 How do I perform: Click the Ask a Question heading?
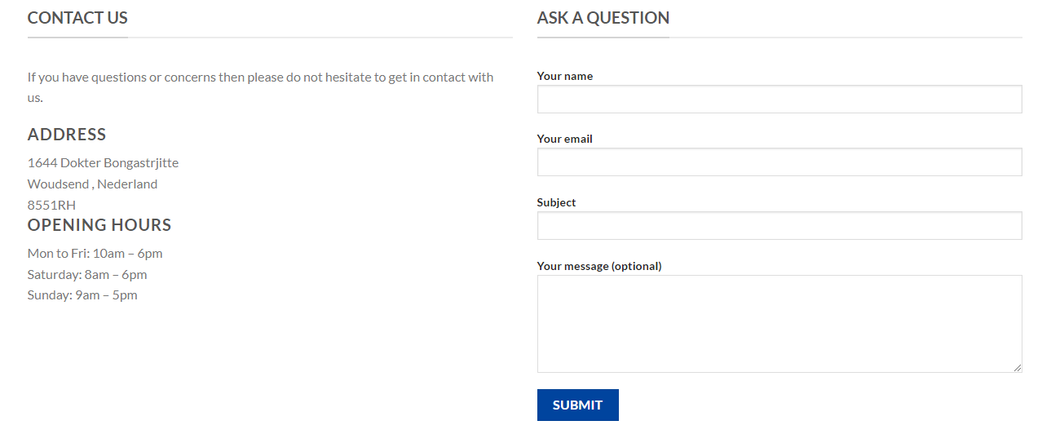[x=603, y=17]
